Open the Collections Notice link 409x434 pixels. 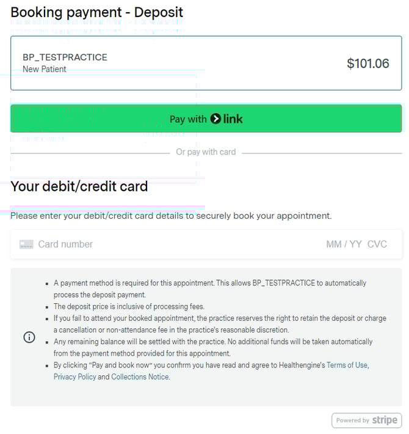(x=140, y=377)
